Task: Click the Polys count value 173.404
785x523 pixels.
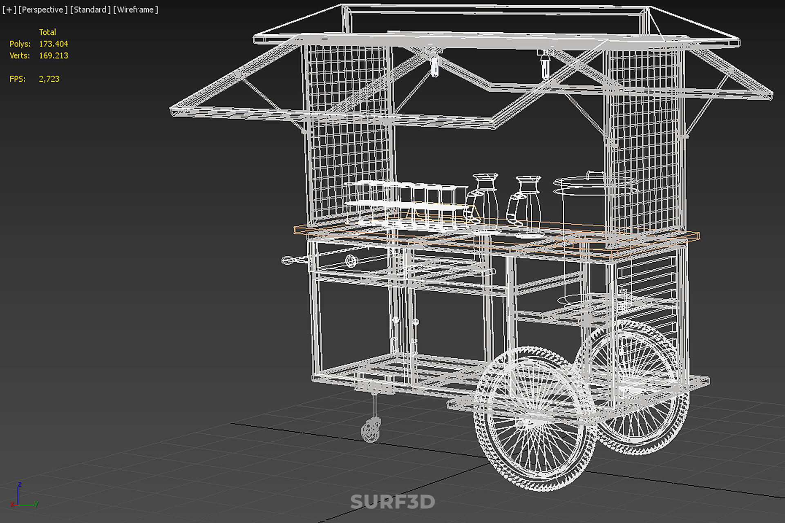Action: (x=54, y=44)
